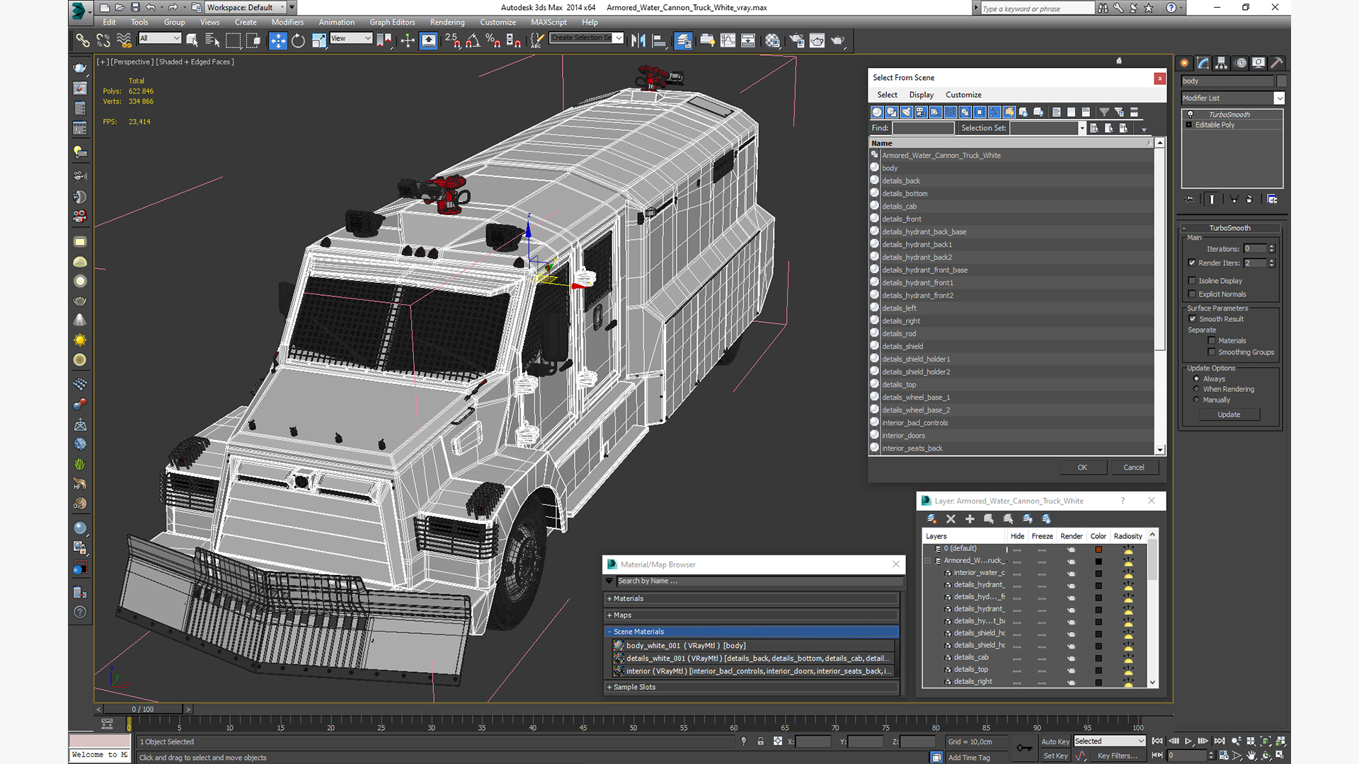Check Separate by Smoothing Groups checkbox
The image size is (1359, 764).
pyautogui.click(x=1212, y=352)
